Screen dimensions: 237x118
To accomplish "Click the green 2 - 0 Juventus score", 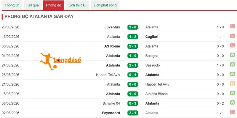I will click(132, 27).
